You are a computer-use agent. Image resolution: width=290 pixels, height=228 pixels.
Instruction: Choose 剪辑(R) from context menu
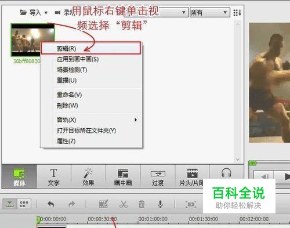91,48
